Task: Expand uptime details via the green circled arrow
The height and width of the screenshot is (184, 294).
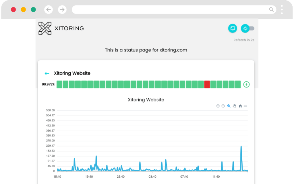Action: 246,84
